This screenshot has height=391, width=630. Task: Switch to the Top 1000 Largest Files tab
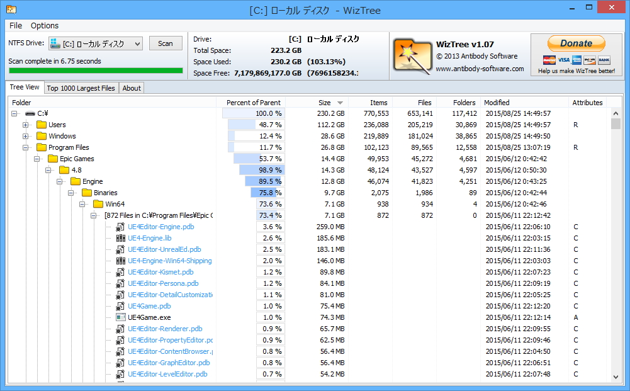[81, 88]
